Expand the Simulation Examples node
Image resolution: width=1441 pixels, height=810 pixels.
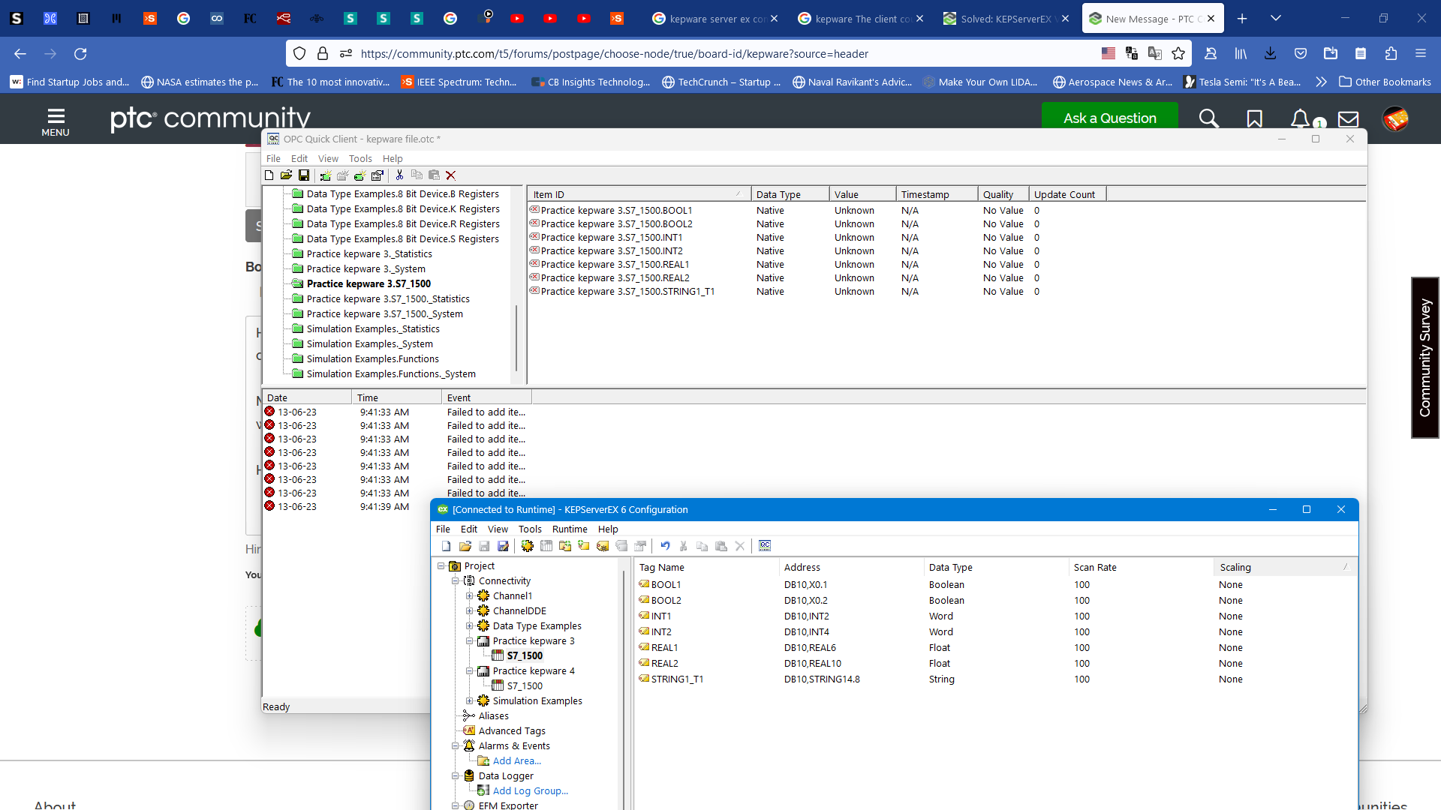tap(470, 700)
